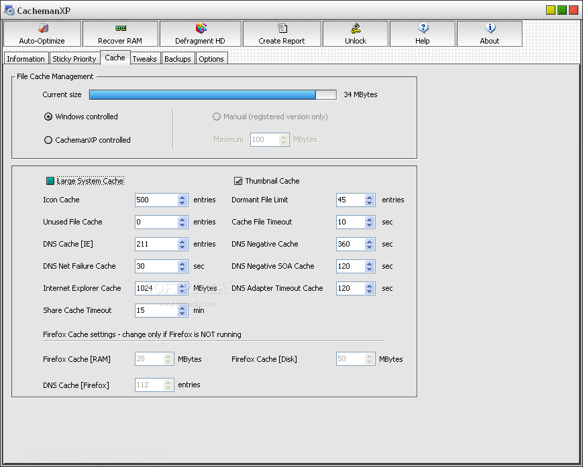Click the Maximum MBytes spinner arrows
Image resolution: width=583 pixels, height=467 pixels.
tap(284, 139)
